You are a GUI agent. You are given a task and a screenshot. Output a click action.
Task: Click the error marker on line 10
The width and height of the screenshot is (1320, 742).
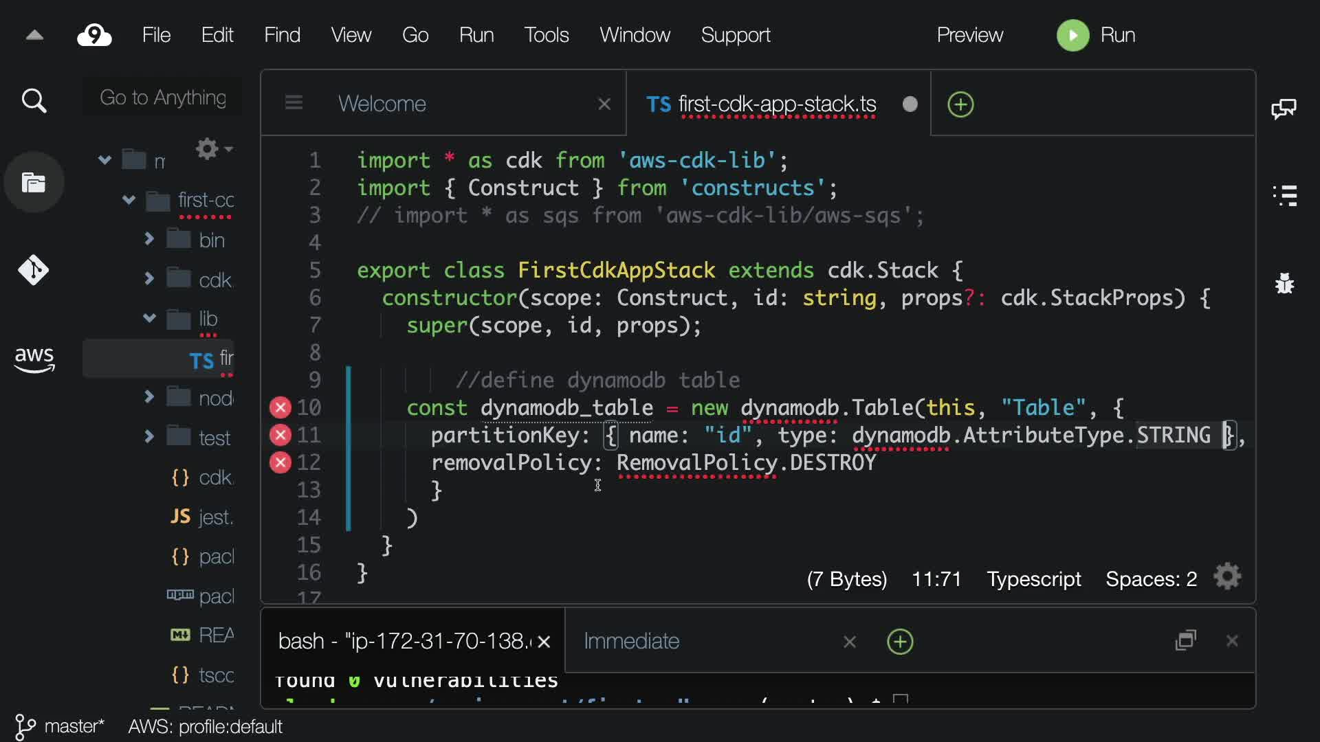pyautogui.click(x=280, y=408)
